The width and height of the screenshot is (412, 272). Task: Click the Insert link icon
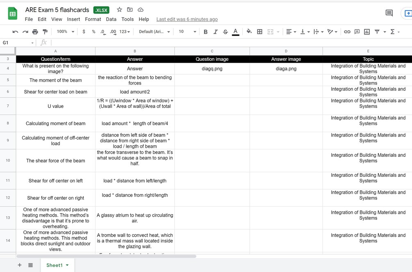point(347,32)
